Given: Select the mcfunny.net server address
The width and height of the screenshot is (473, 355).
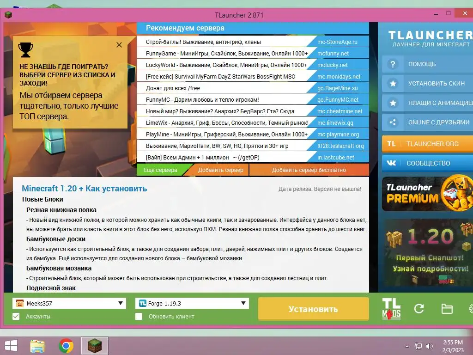Looking at the screenshot, I should coord(333,54).
